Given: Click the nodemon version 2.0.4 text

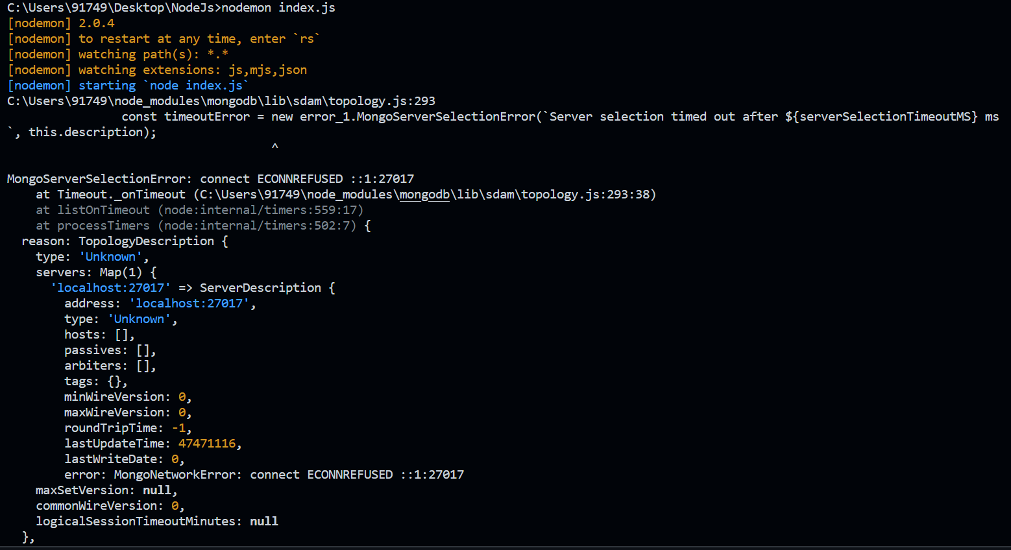Looking at the screenshot, I should click(x=97, y=23).
